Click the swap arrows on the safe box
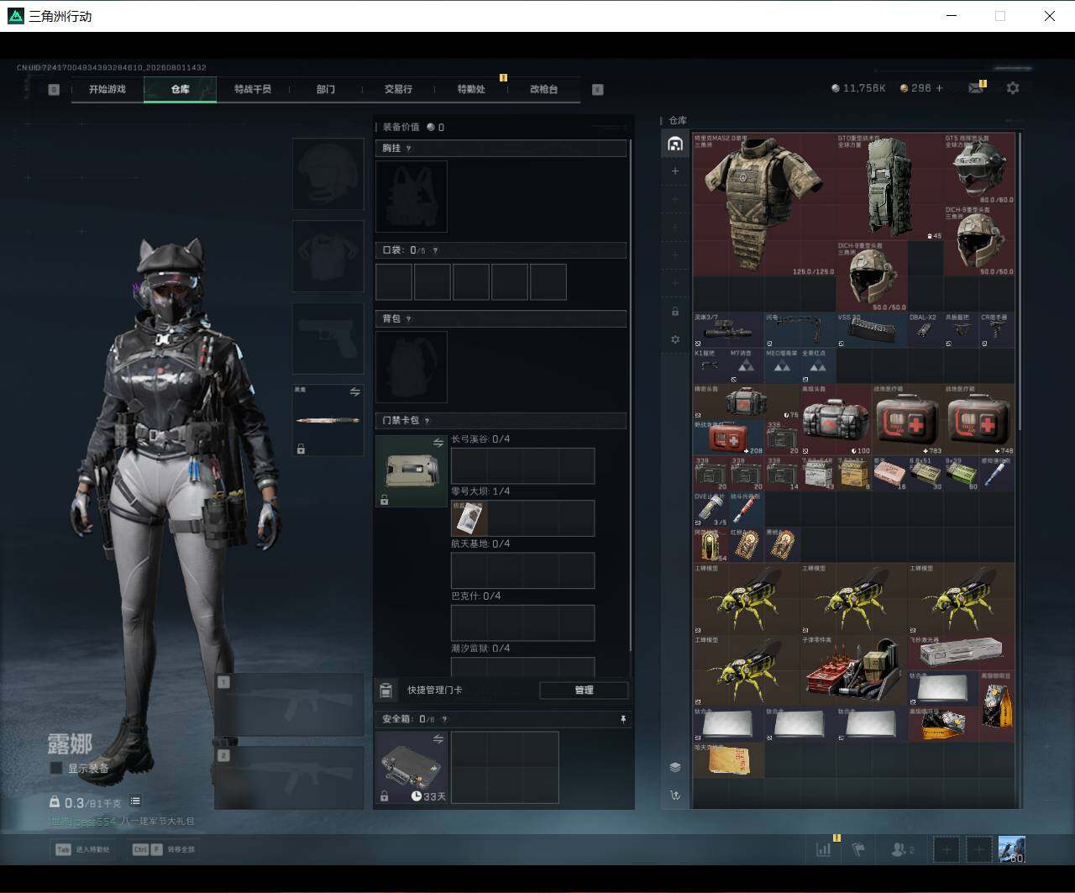 pos(438,739)
